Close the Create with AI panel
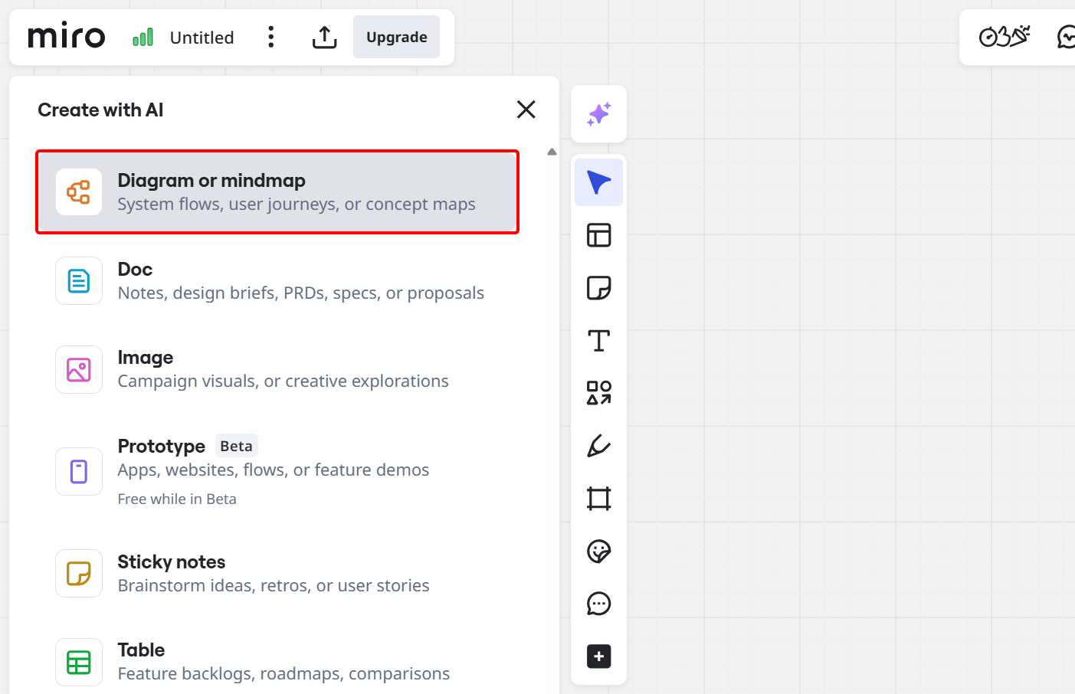The image size is (1075, 694). pyautogui.click(x=526, y=110)
